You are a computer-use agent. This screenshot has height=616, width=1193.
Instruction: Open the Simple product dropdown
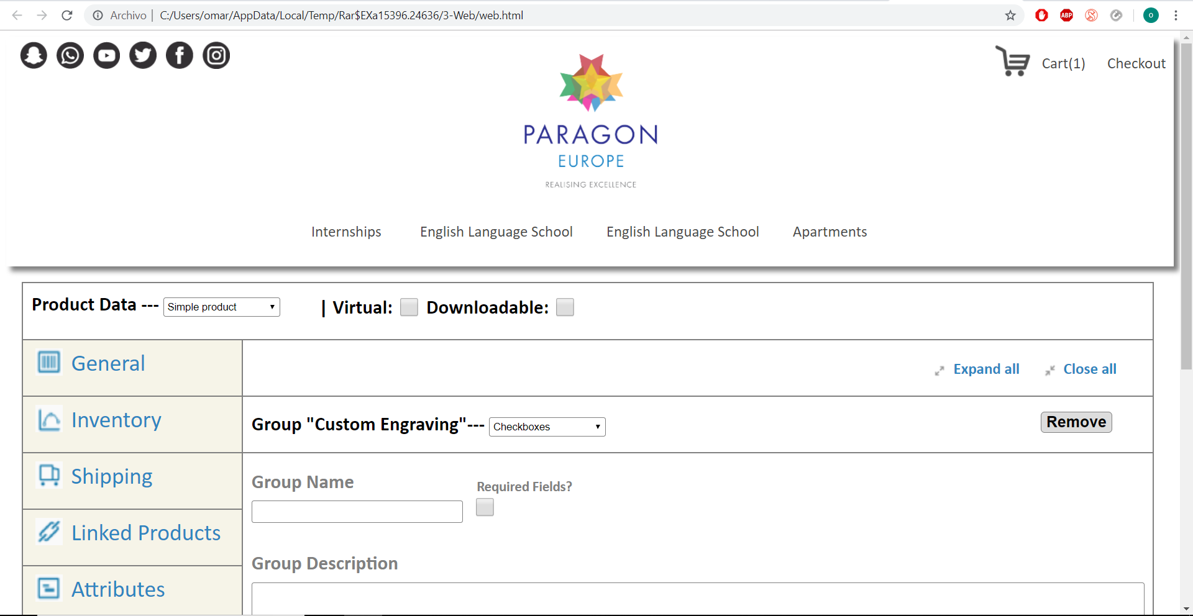click(221, 307)
